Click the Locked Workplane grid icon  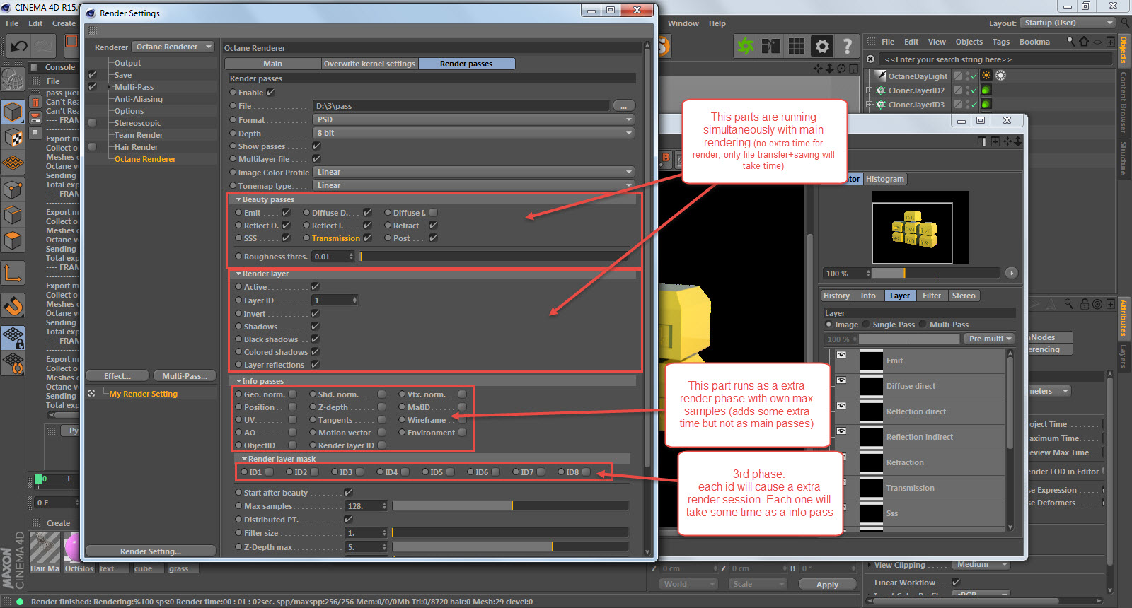click(x=13, y=337)
